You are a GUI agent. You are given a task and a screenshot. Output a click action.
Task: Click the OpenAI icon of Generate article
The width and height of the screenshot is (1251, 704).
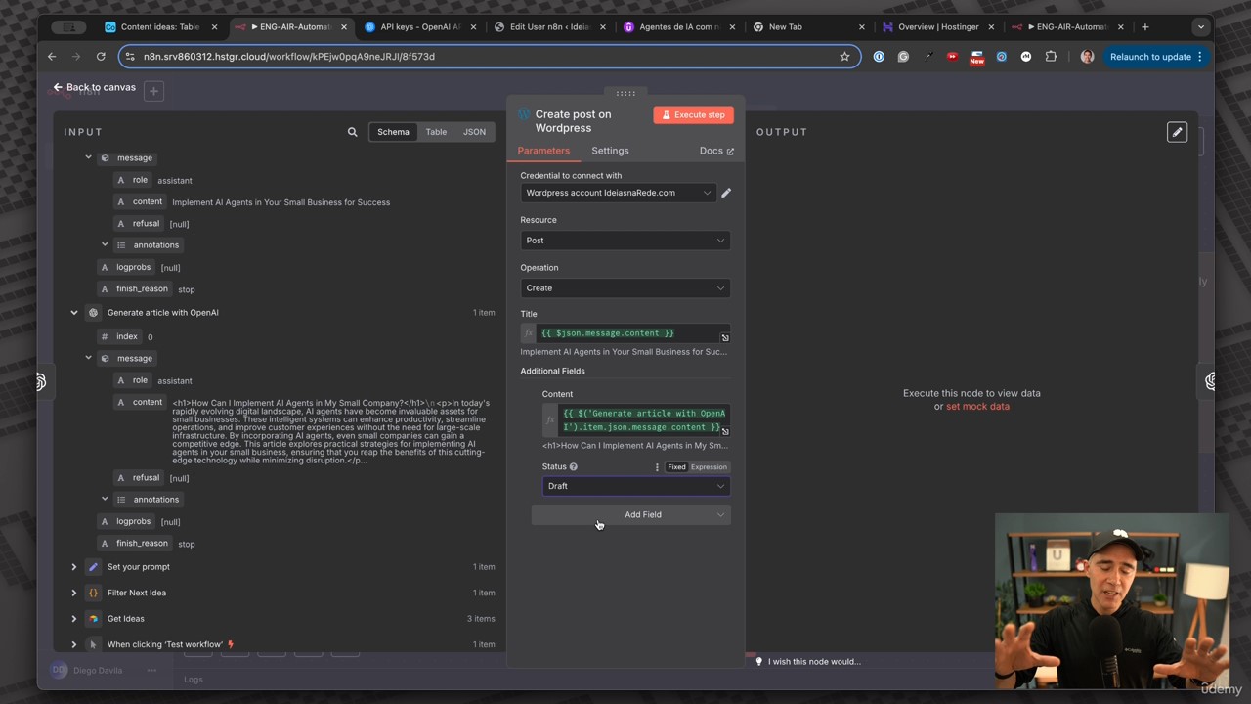click(94, 313)
